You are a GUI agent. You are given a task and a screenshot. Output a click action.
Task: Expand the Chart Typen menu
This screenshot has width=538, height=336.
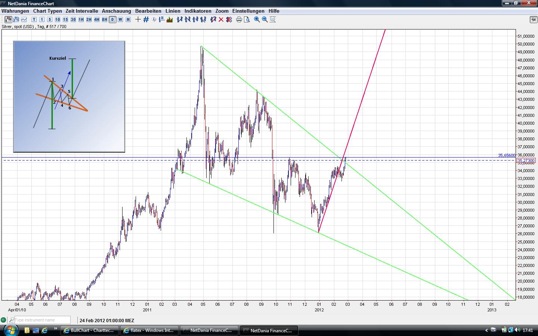coord(47,11)
